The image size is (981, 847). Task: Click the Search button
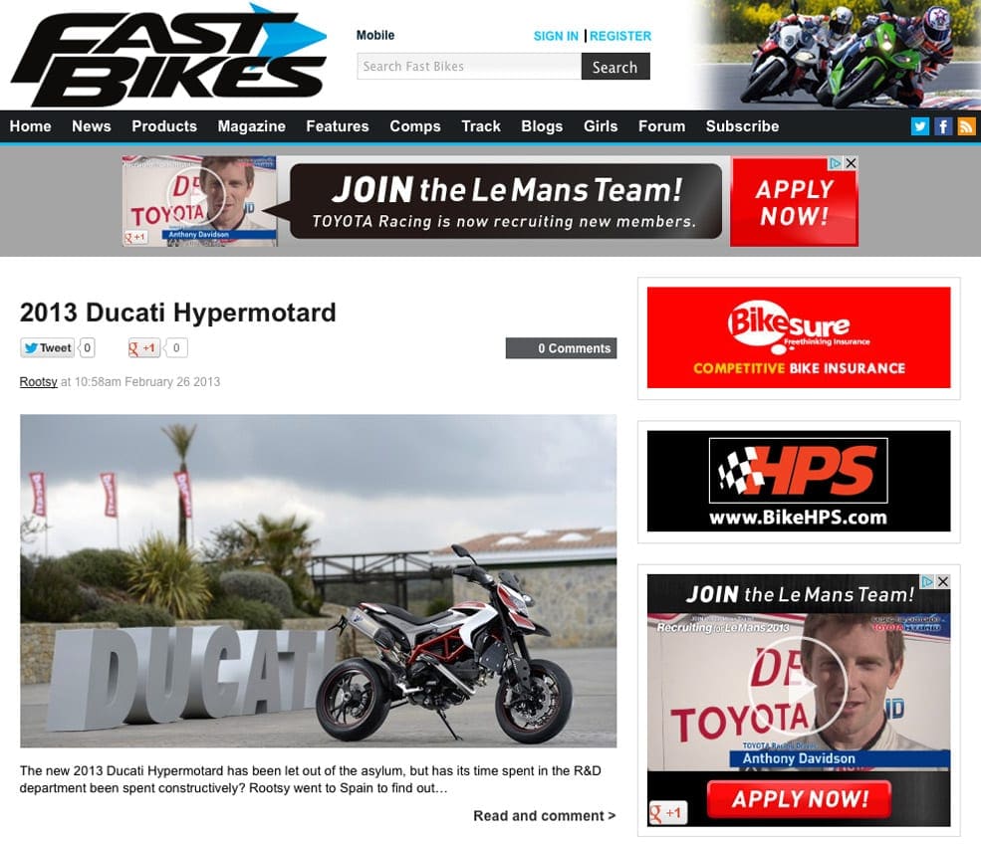click(x=615, y=67)
